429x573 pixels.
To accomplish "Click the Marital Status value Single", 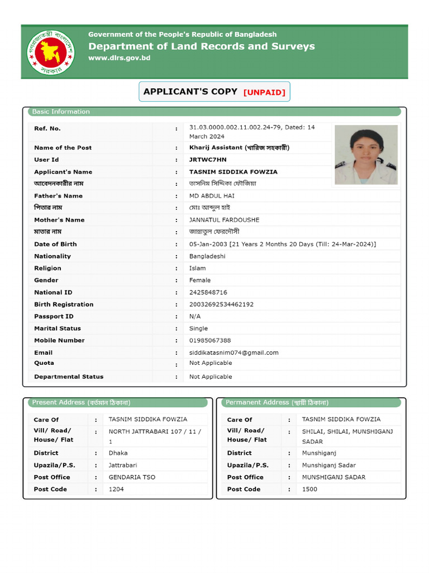I will pos(198,328).
